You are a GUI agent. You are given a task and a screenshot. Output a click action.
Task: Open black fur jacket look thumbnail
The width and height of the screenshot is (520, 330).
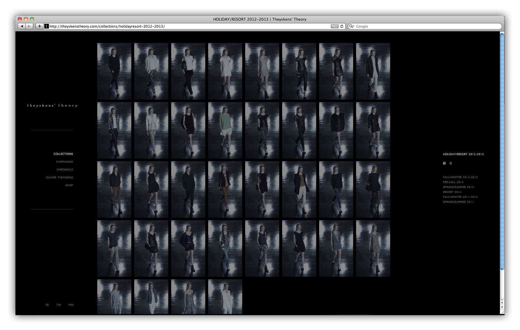pos(336,130)
